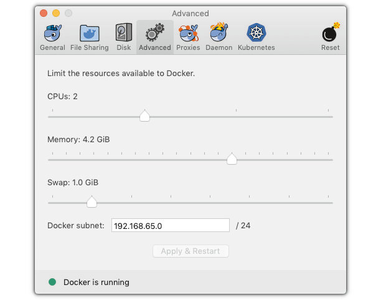Switch to the Disk tab label

[x=123, y=47]
